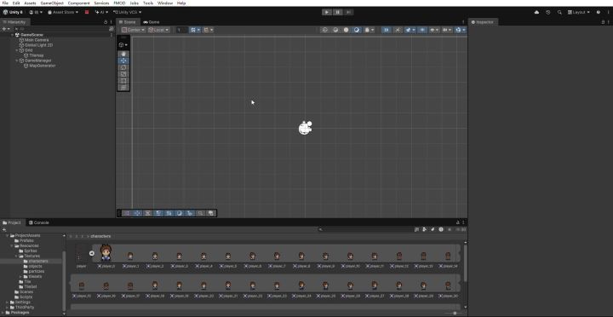
Task: Click the first draw mode icon in Scene toolbar
Action: click(324, 30)
